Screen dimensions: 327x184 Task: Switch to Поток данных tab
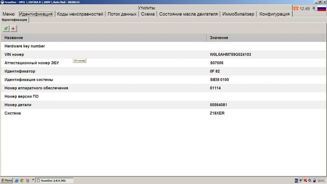point(122,14)
